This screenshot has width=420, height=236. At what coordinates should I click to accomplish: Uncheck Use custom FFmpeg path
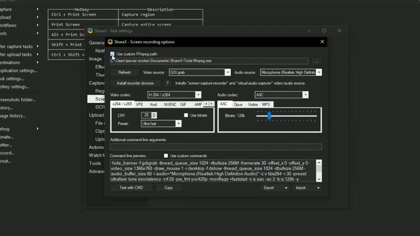pyautogui.click(x=112, y=54)
